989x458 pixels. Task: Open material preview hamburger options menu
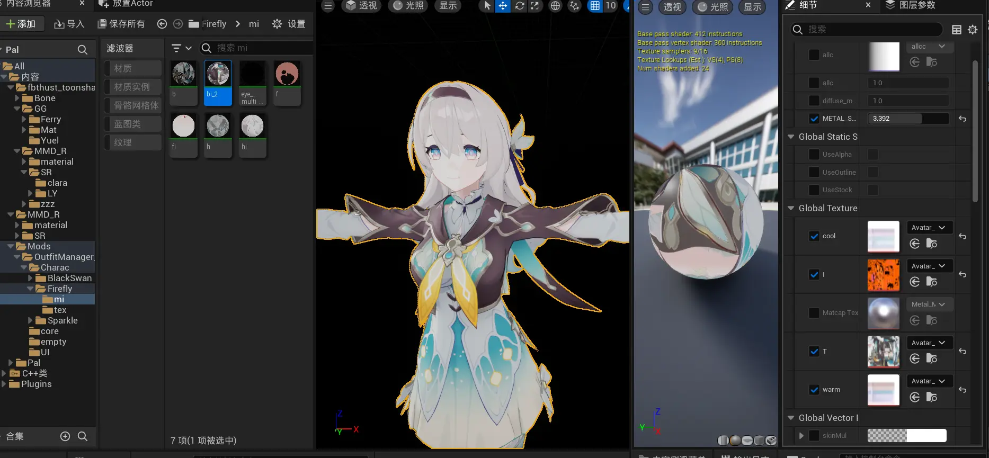click(645, 7)
